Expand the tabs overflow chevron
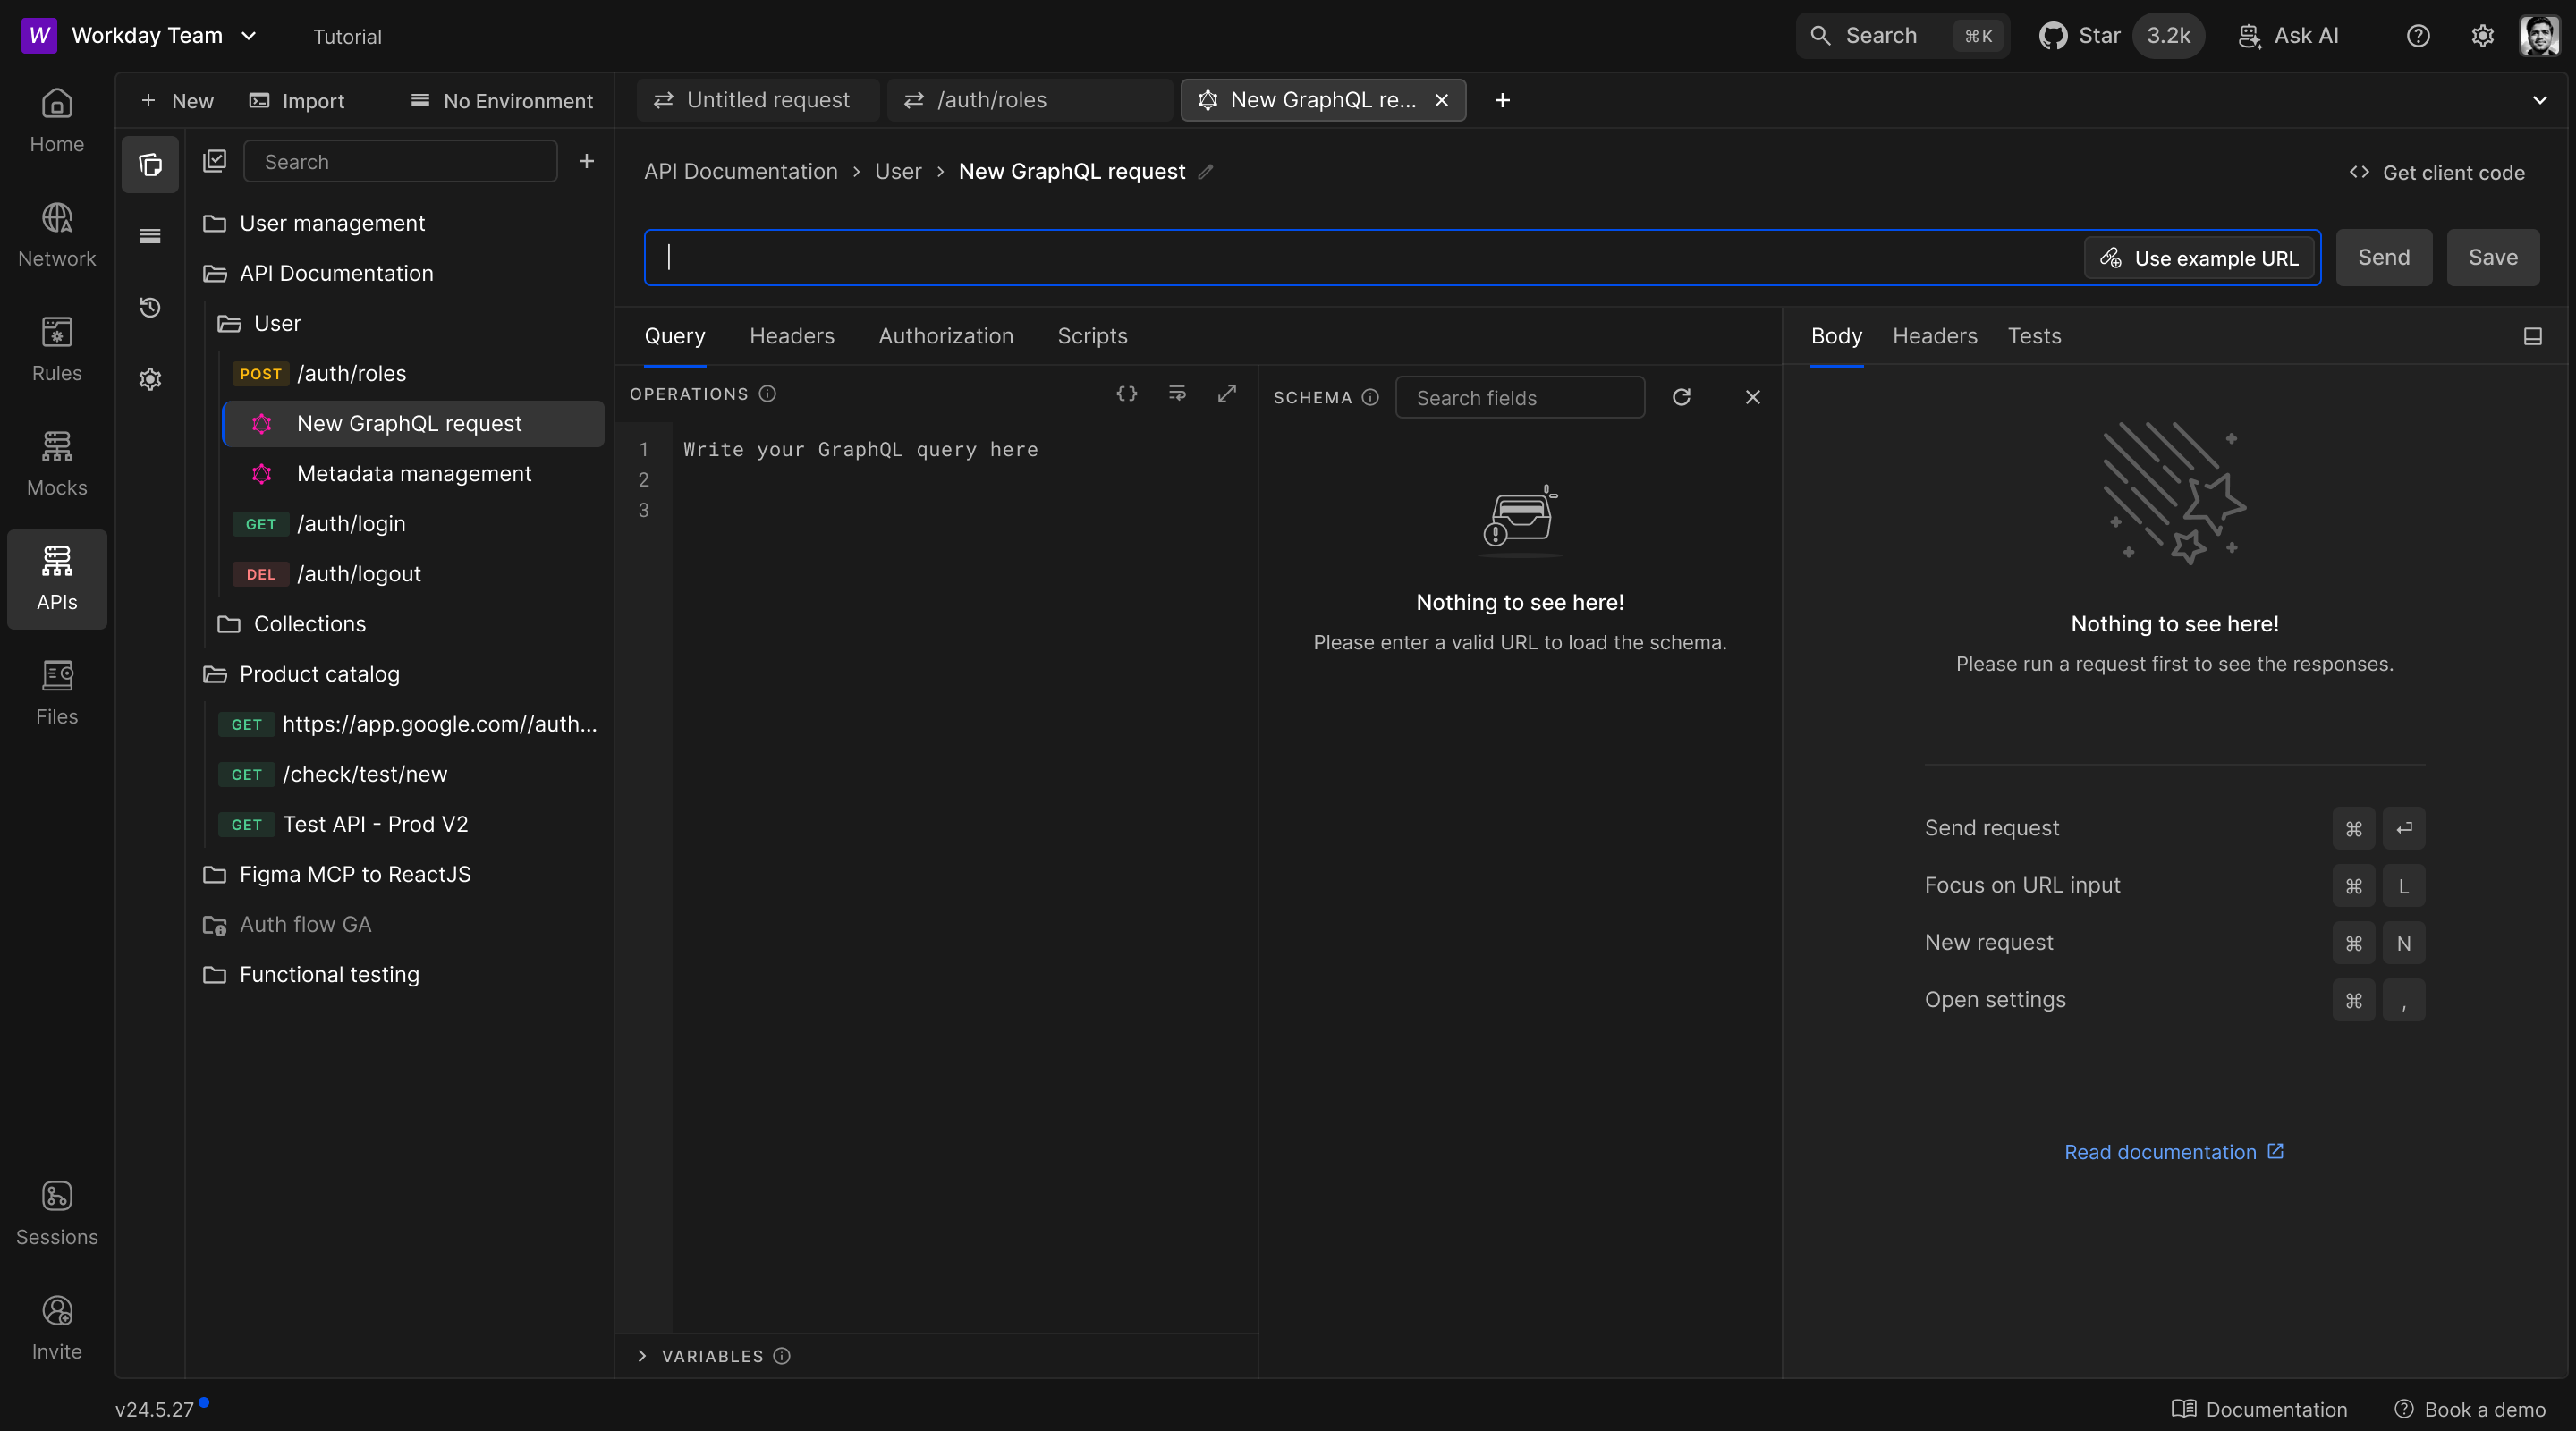The width and height of the screenshot is (2576, 1431). point(2540,100)
